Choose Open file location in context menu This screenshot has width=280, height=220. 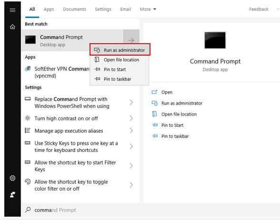pos(119,60)
